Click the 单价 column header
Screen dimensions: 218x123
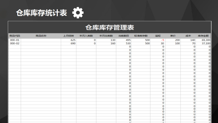(173, 36)
